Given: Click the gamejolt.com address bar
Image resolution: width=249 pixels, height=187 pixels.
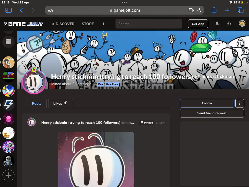Looking at the screenshot, I should pyautogui.click(x=124, y=10).
